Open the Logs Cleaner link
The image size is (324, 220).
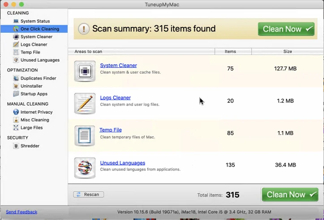[115, 98]
